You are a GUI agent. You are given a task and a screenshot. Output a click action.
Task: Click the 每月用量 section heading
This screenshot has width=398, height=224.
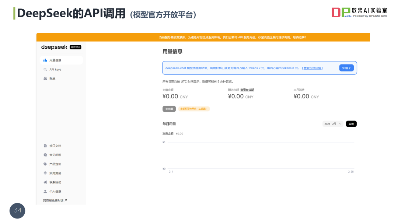coord(169,124)
